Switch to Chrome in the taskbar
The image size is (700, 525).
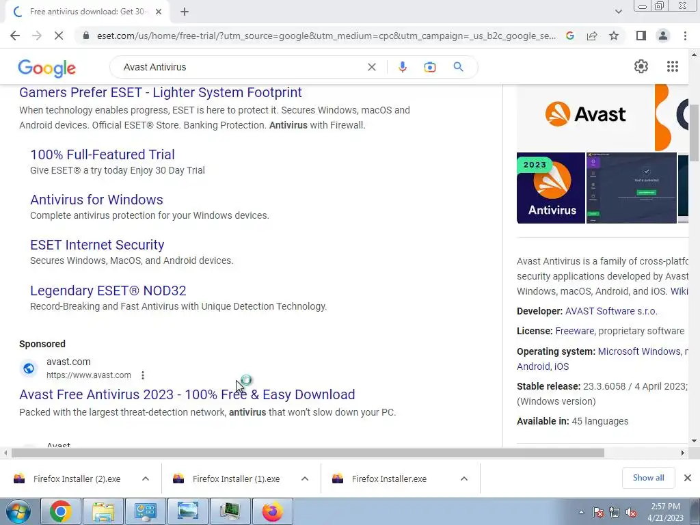point(61,511)
